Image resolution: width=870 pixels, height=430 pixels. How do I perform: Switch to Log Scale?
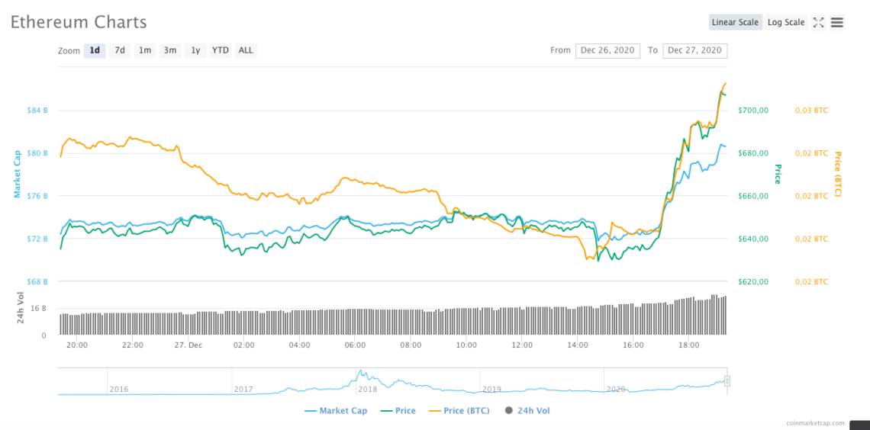pyautogui.click(x=785, y=22)
